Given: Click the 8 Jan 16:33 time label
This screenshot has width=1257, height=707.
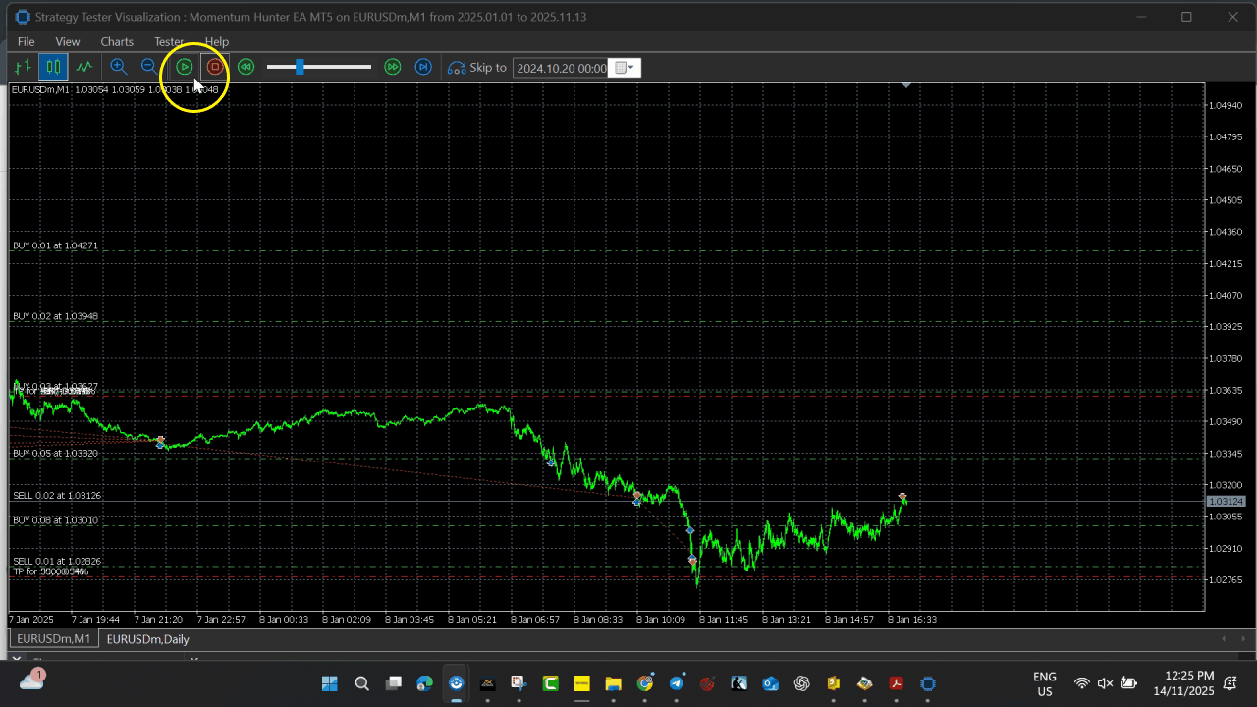Looking at the screenshot, I should click(912, 620).
